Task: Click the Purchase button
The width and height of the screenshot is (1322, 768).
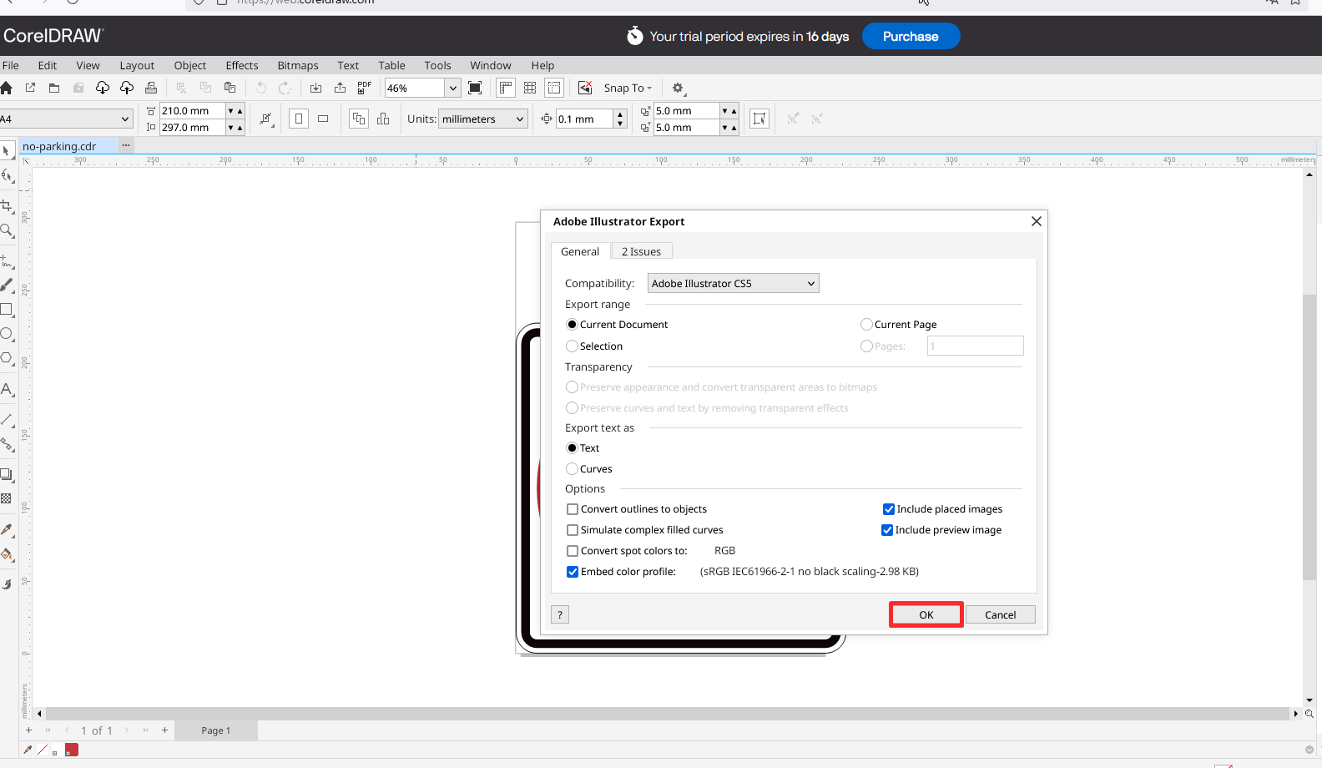Action: pos(911,36)
